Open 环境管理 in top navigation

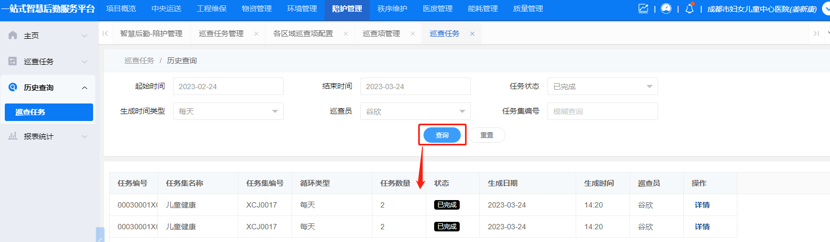pos(302,8)
